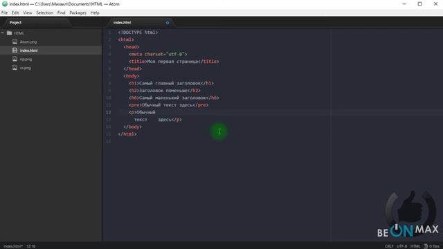Open the Packages menu

coord(78,12)
